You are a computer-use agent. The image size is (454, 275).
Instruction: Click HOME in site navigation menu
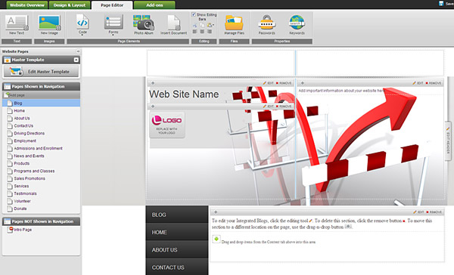pos(176,232)
